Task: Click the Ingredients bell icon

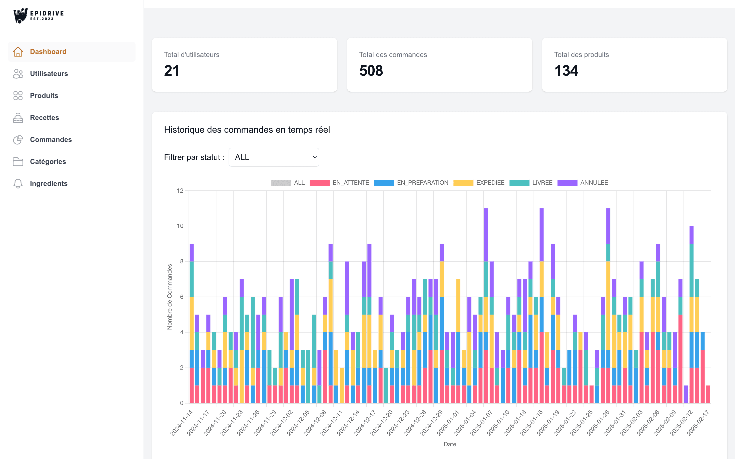Action: coord(18,183)
